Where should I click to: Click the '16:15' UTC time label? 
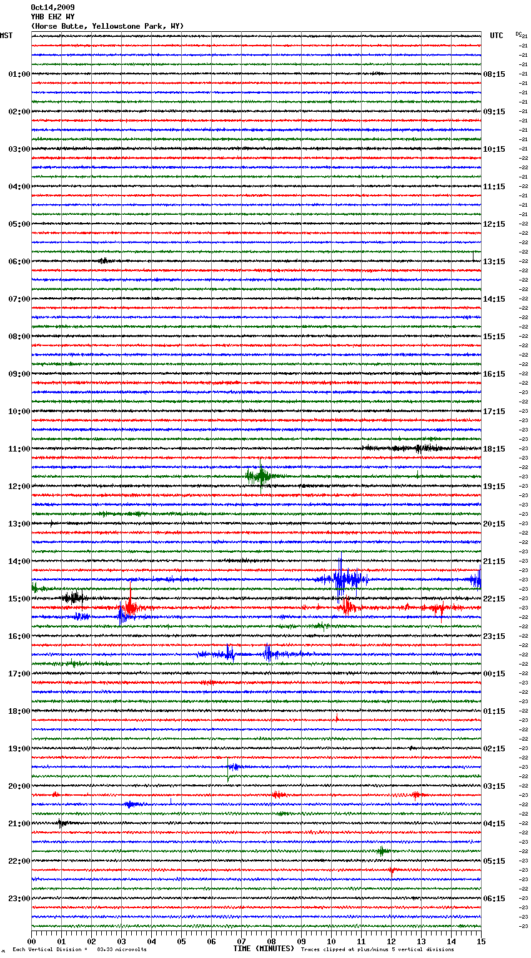[x=494, y=374]
